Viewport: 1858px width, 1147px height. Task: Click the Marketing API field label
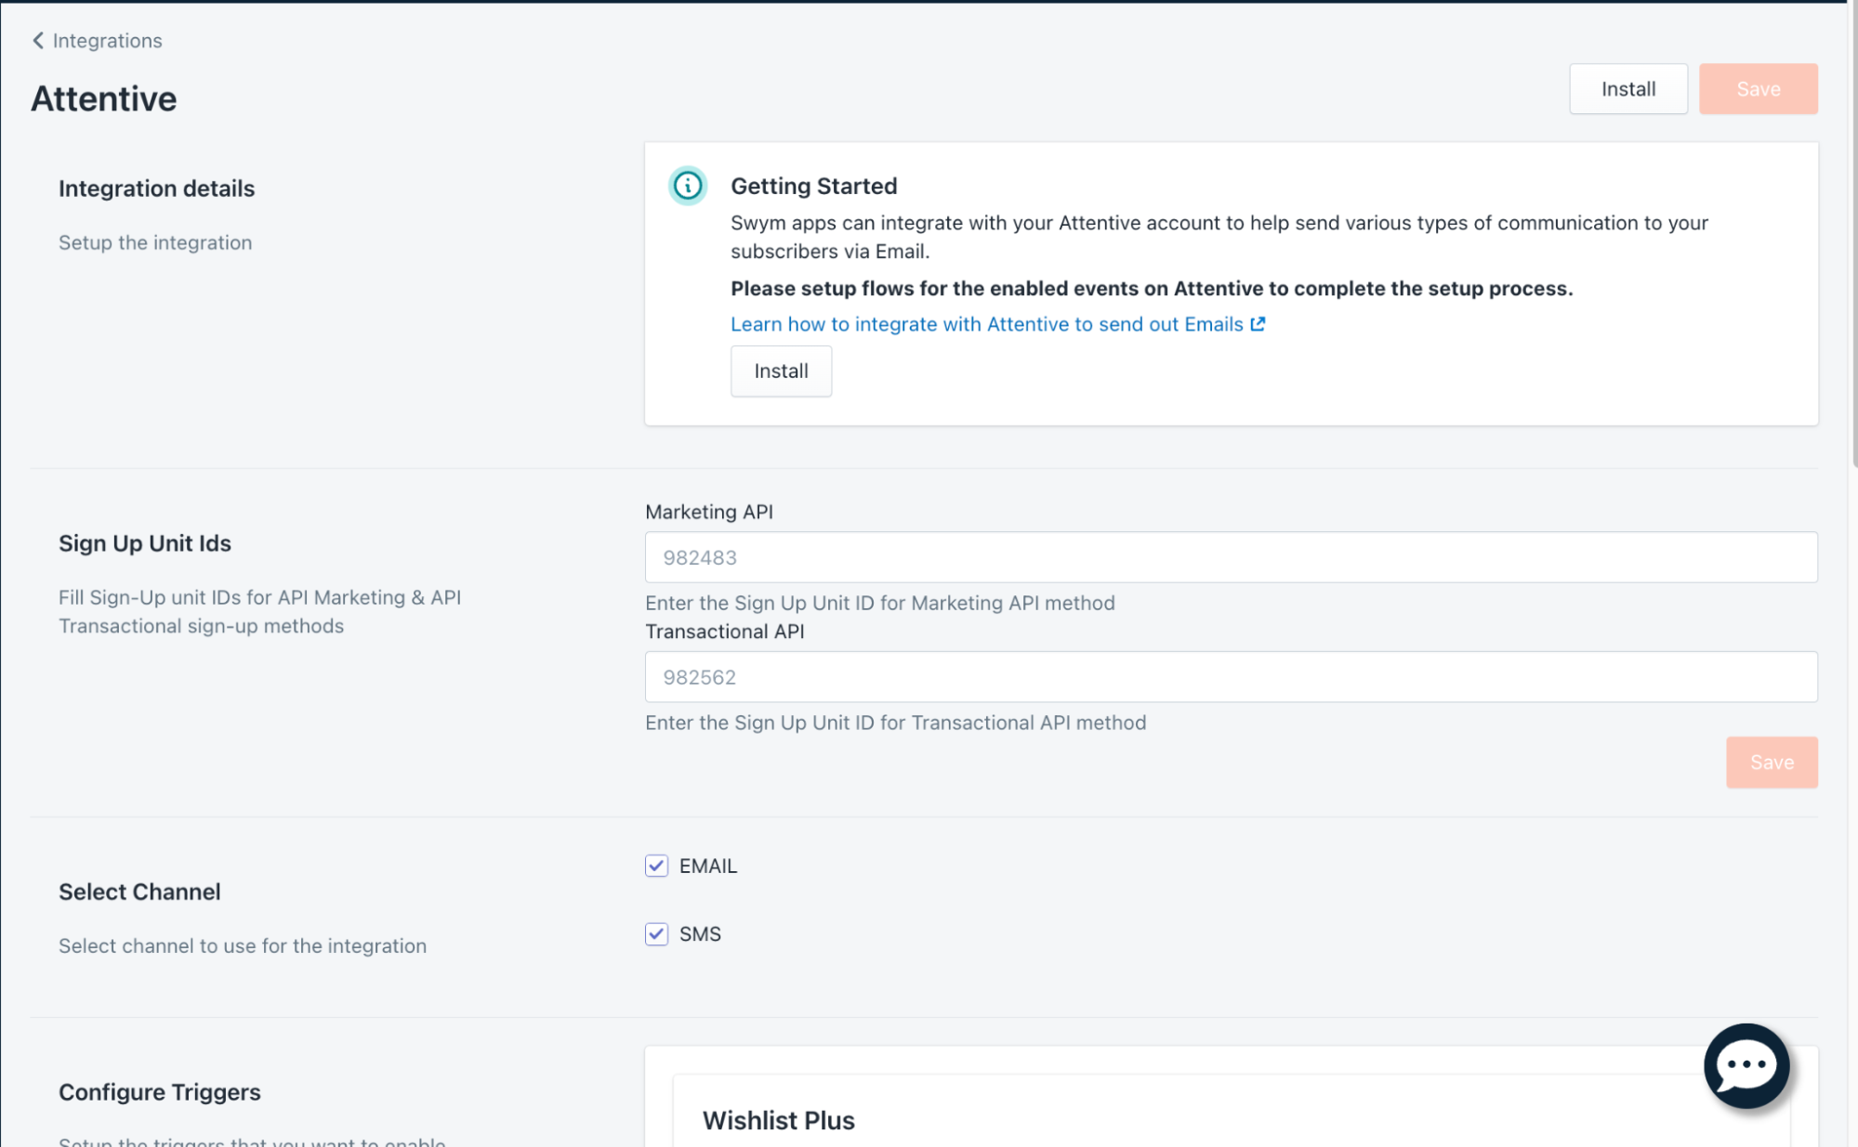click(x=709, y=512)
